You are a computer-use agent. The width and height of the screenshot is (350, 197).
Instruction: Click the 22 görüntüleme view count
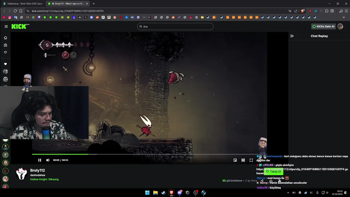click(x=232, y=181)
